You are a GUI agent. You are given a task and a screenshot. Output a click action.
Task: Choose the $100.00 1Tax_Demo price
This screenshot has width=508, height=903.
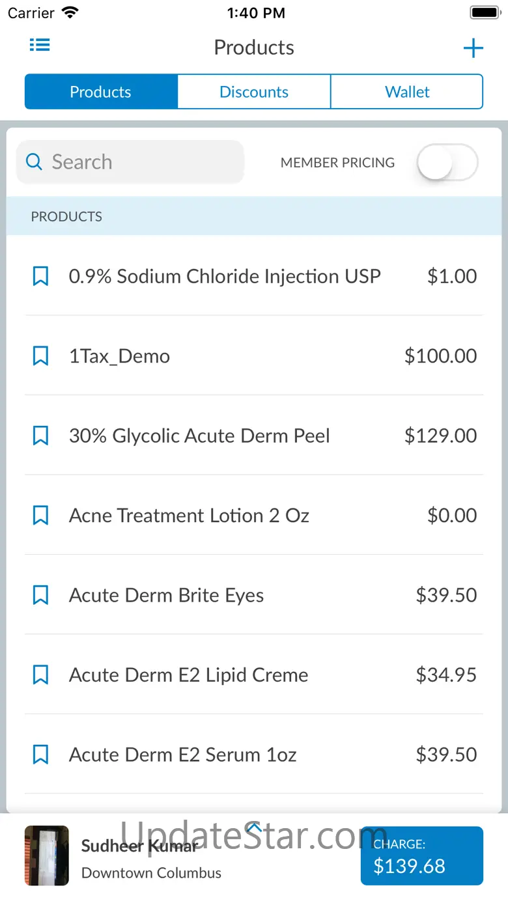(x=440, y=356)
